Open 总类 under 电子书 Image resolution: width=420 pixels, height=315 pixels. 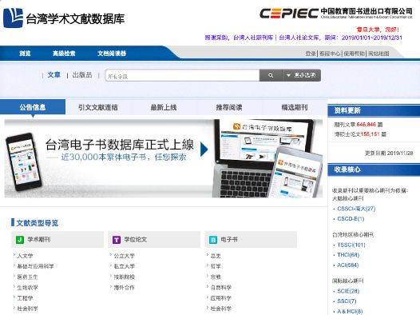(216, 256)
